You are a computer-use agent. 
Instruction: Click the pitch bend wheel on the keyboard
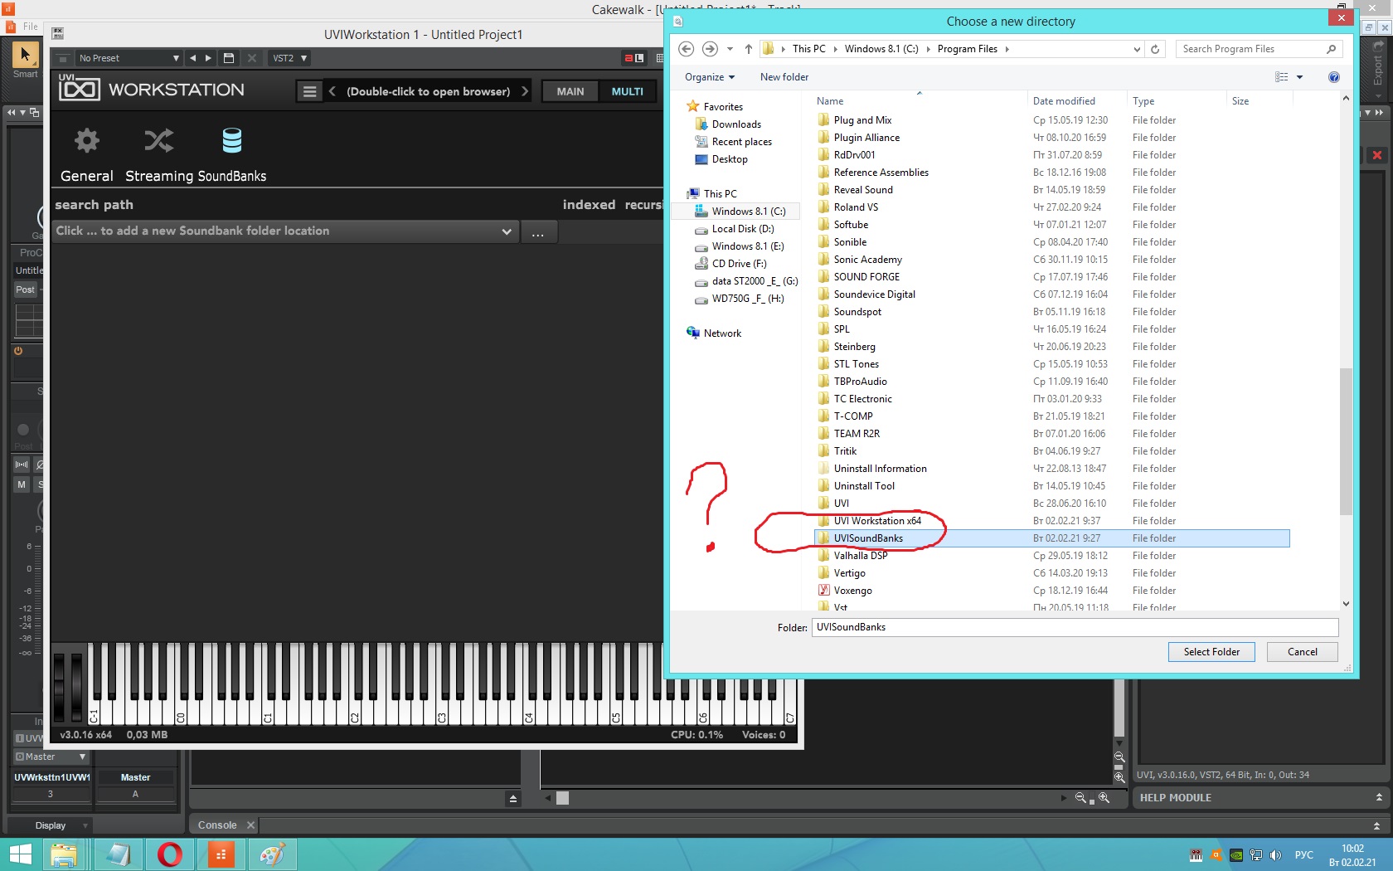pos(59,688)
